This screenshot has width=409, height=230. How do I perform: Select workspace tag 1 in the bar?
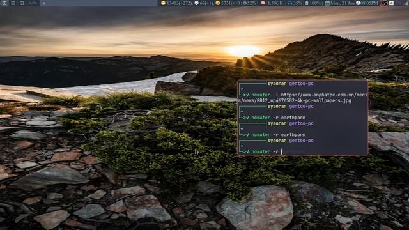[x=4, y=3]
